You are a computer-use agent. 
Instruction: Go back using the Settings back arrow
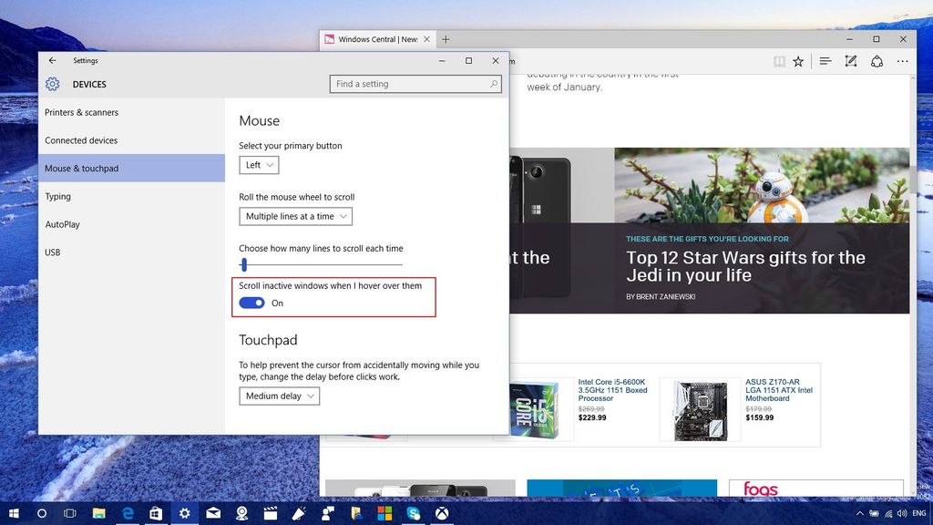pos(52,60)
